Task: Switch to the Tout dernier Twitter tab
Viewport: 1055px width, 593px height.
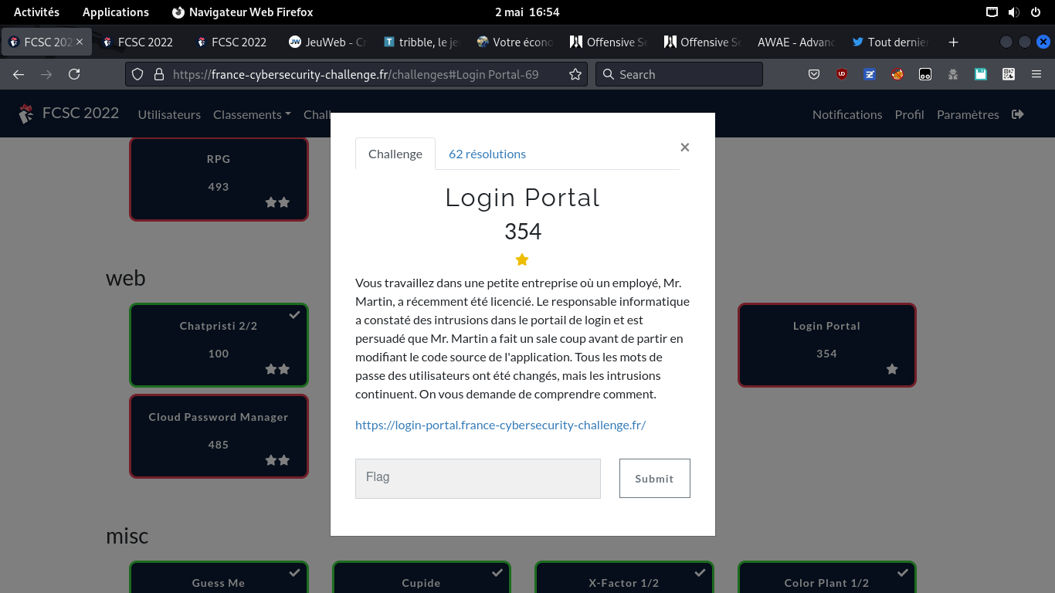Action: tap(890, 42)
